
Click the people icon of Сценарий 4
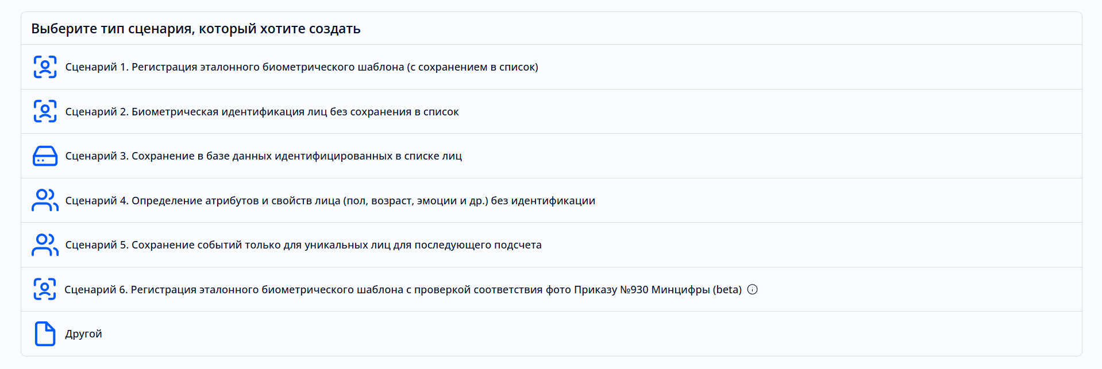[45, 200]
